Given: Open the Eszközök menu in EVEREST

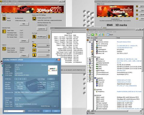Looking at the screenshot, I should click(x=109, y=32).
